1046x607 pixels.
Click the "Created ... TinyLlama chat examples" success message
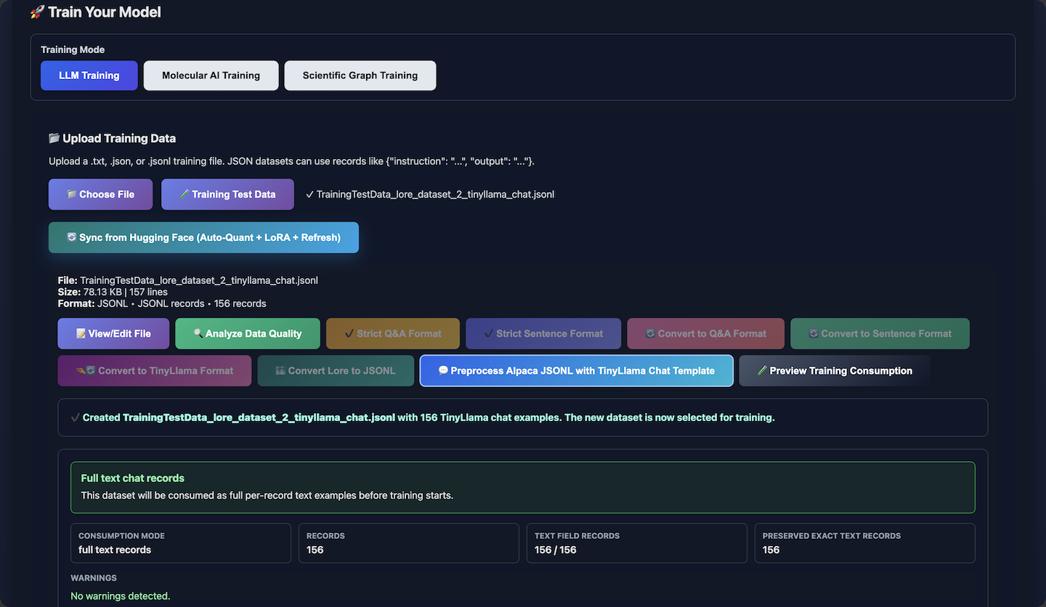(423, 417)
